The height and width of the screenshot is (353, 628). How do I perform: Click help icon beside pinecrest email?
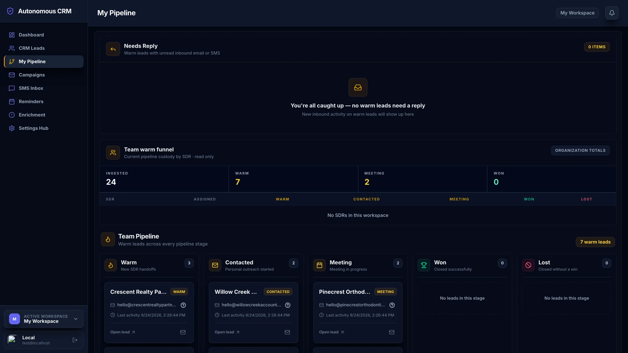pyautogui.click(x=392, y=305)
